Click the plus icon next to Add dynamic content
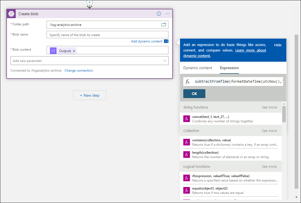Viewport: 301px width, 203px height. click(166, 41)
